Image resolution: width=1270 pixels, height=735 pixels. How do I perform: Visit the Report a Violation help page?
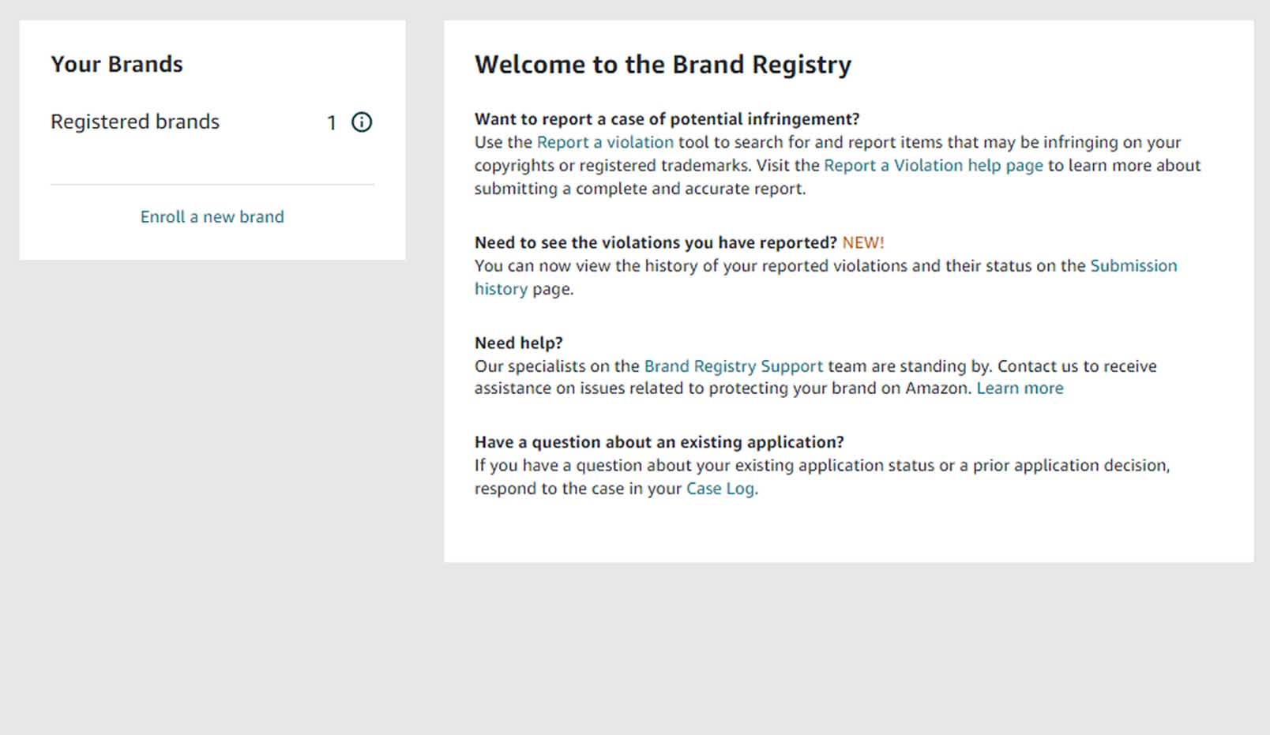pos(933,166)
